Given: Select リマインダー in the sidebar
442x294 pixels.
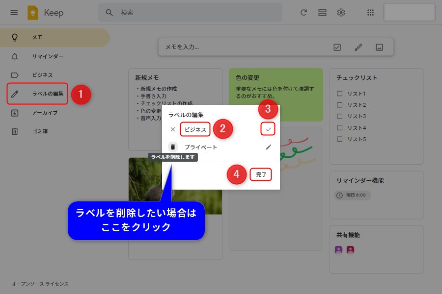Looking at the screenshot, I should (x=47, y=56).
